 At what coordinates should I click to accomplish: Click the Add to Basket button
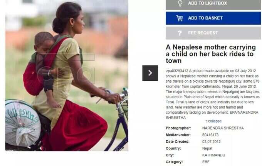click(x=213, y=18)
